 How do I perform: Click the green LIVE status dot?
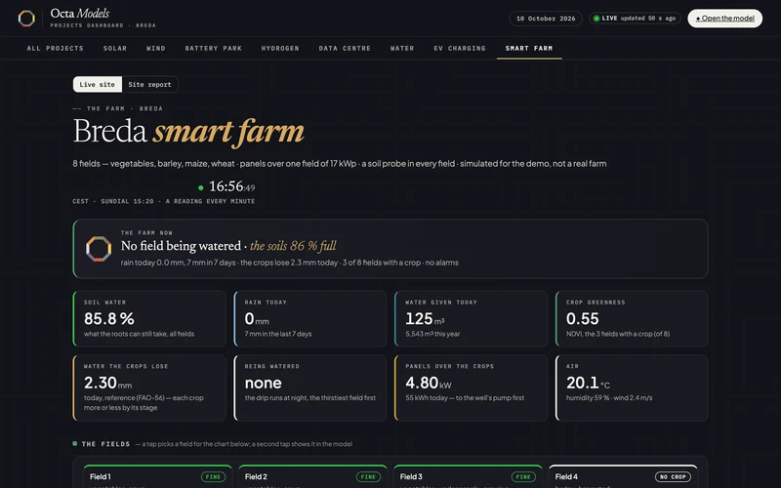click(596, 19)
